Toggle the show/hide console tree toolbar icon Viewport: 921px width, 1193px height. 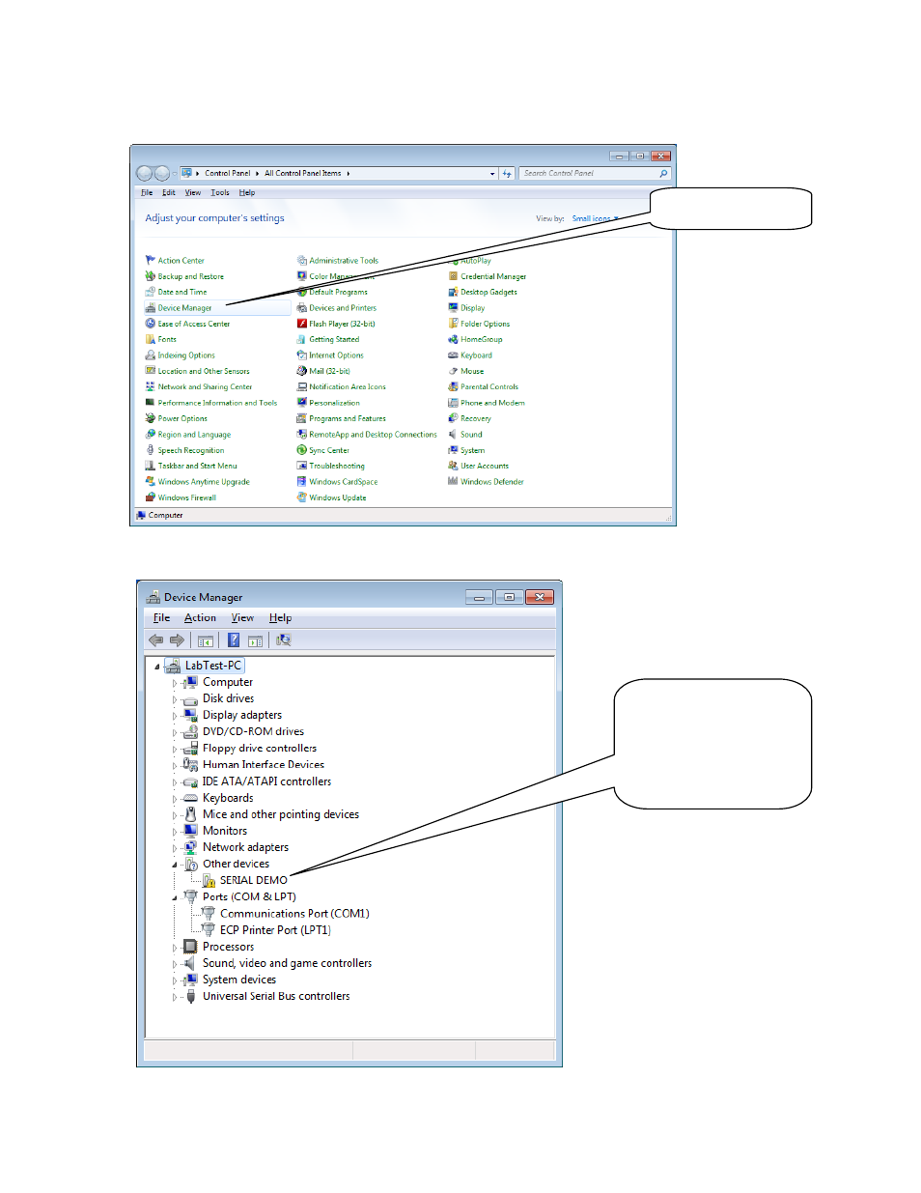point(206,640)
